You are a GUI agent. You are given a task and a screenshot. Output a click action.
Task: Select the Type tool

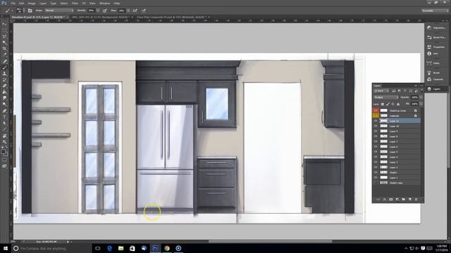[4, 117]
